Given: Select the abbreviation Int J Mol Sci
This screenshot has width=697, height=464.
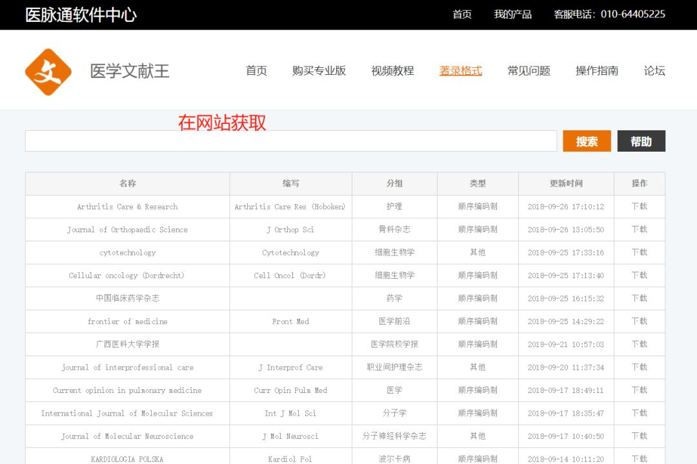Looking at the screenshot, I should click(290, 413).
